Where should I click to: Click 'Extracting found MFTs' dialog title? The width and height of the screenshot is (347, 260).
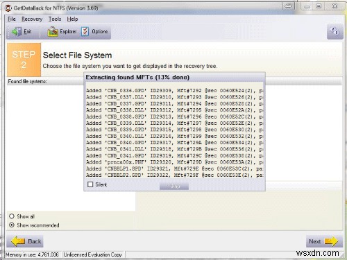(137, 77)
